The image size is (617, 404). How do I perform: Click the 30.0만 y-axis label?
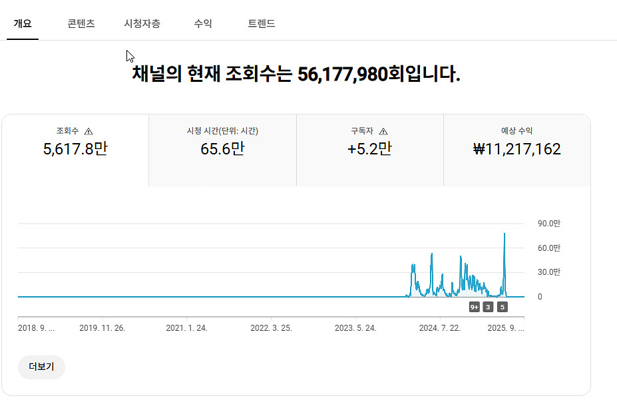[549, 272]
